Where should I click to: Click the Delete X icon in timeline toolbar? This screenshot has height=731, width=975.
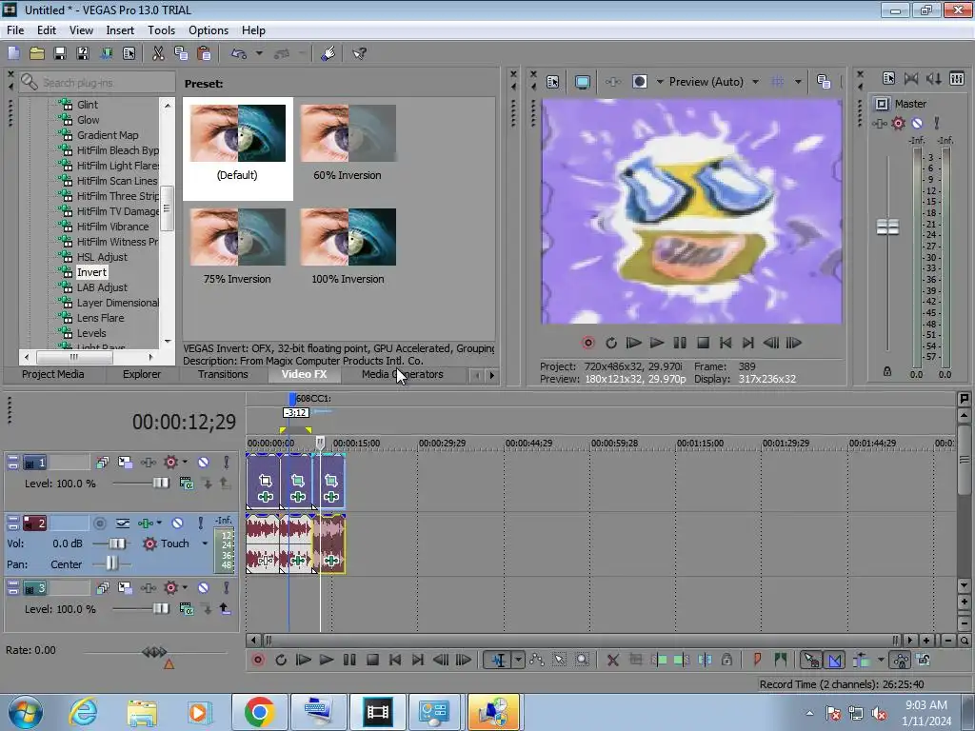[612, 661]
